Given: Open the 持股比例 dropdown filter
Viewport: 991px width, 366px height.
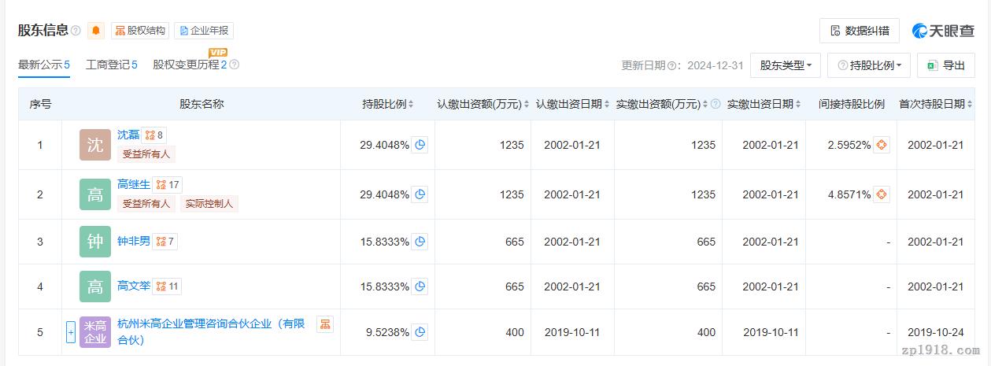Looking at the screenshot, I should [868, 65].
